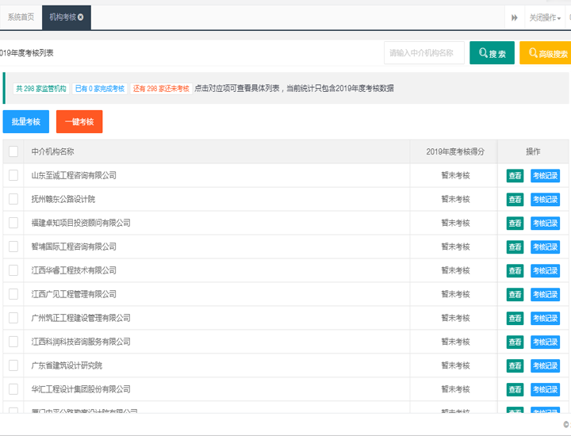
Task: Close the 机构考核 tab with its x icon
Action: click(x=80, y=17)
